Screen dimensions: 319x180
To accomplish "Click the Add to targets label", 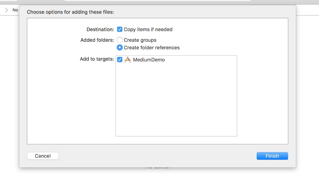I will point(97,59).
